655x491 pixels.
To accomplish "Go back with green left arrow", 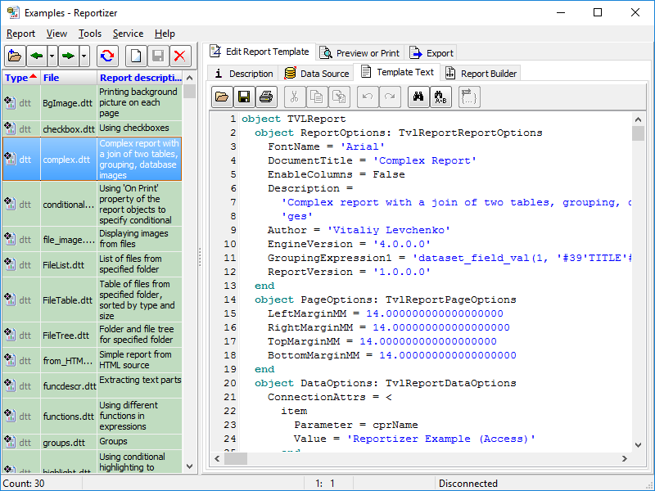I will (x=37, y=56).
